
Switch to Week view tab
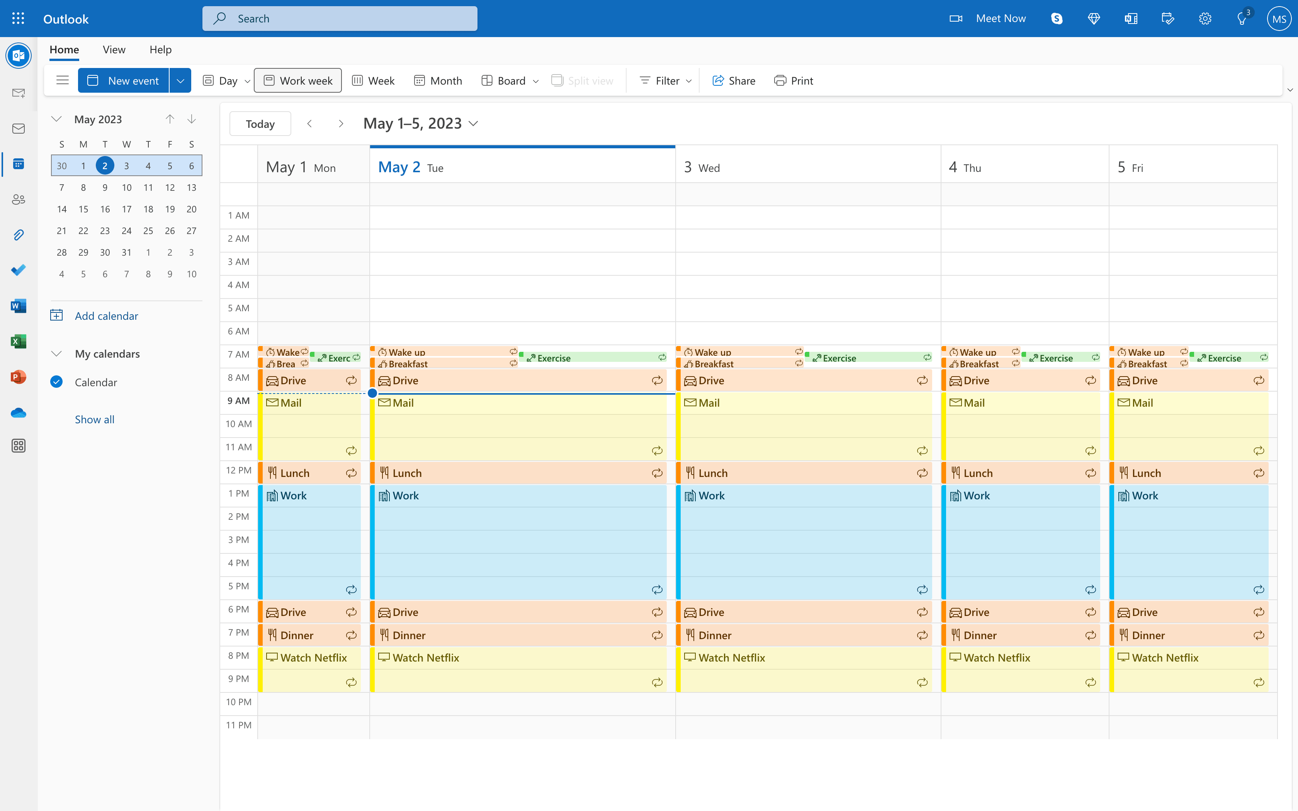click(x=372, y=80)
